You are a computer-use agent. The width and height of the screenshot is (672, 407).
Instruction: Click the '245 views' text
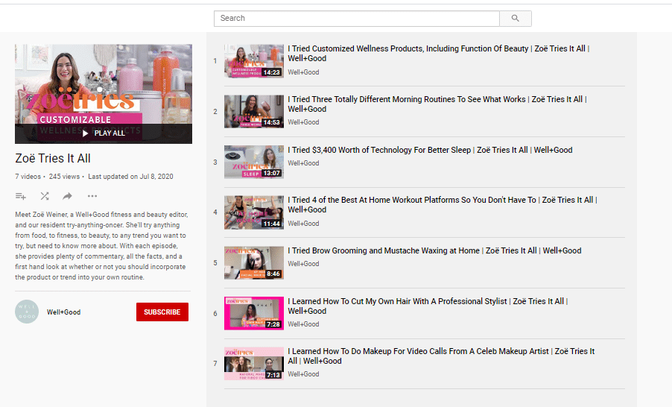tap(64, 177)
